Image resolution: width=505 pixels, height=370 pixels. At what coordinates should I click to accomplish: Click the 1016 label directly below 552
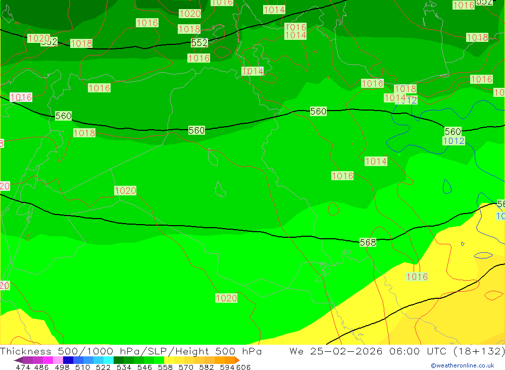tap(198, 58)
